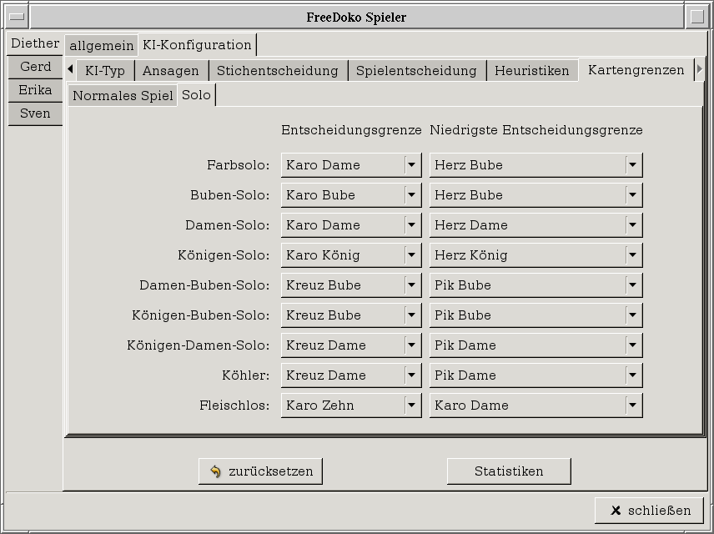Image resolution: width=714 pixels, height=534 pixels.
Task: Open Statistiken
Action: click(509, 471)
